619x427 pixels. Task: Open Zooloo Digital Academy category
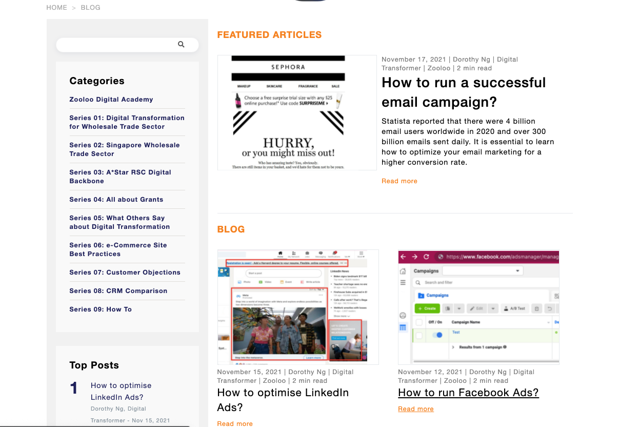111,100
